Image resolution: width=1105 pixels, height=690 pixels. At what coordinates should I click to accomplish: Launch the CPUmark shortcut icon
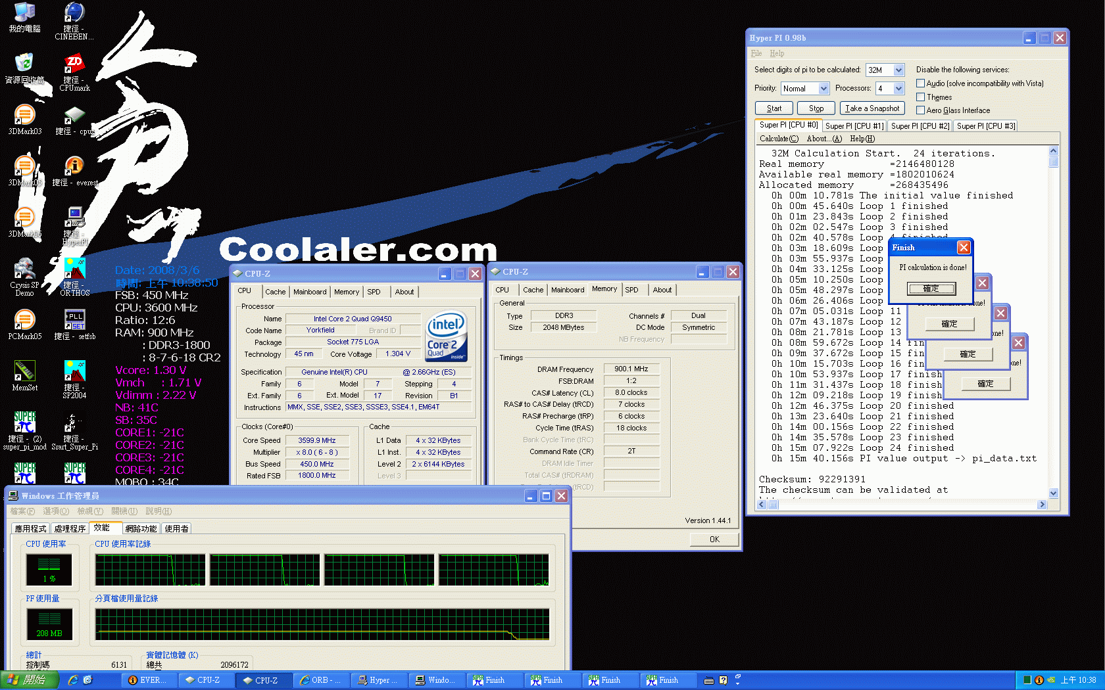[74, 72]
